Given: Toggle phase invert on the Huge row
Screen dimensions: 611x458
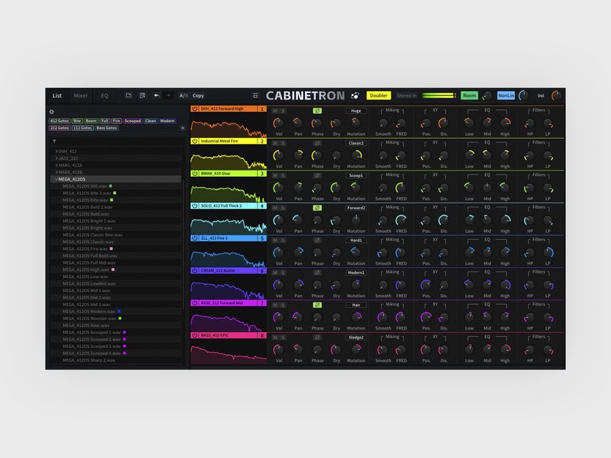Looking at the screenshot, I should point(317,111).
